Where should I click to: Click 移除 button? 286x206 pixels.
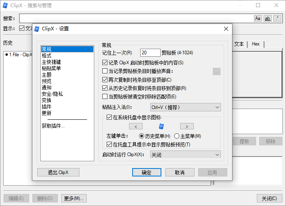(x=271, y=141)
